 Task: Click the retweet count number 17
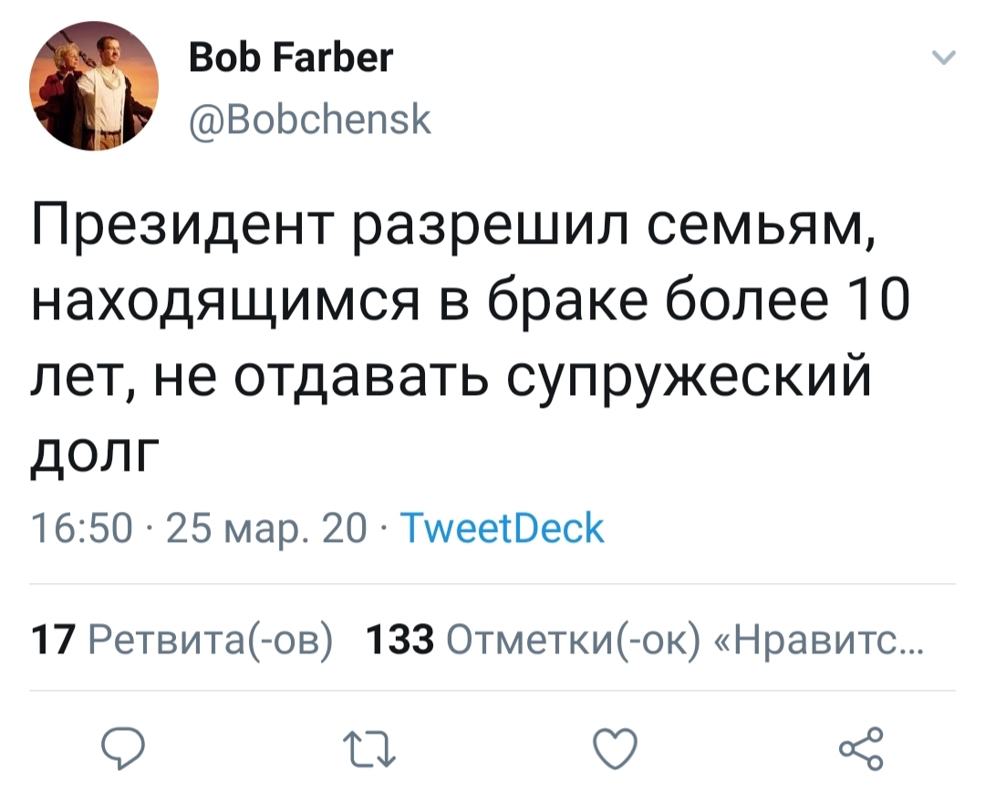point(50,639)
